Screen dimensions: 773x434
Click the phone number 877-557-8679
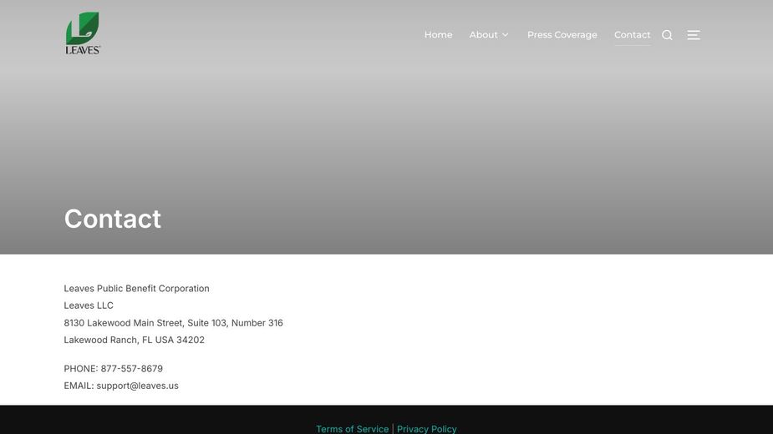(131, 369)
